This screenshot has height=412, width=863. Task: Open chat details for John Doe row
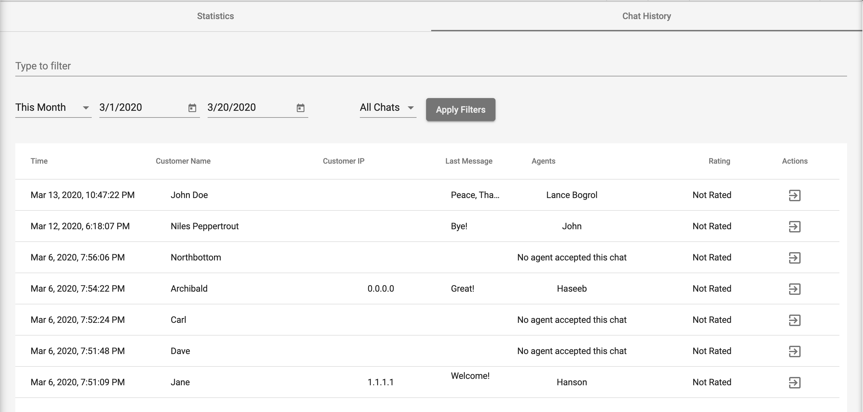point(794,195)
